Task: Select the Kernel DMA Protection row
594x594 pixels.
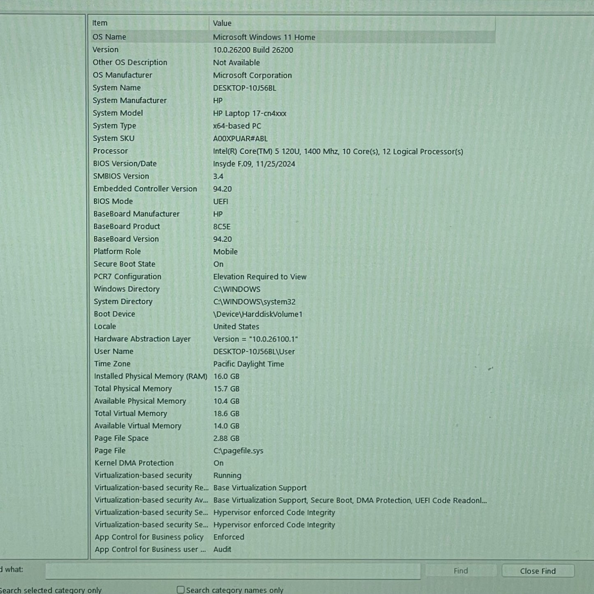Action: 293,463
